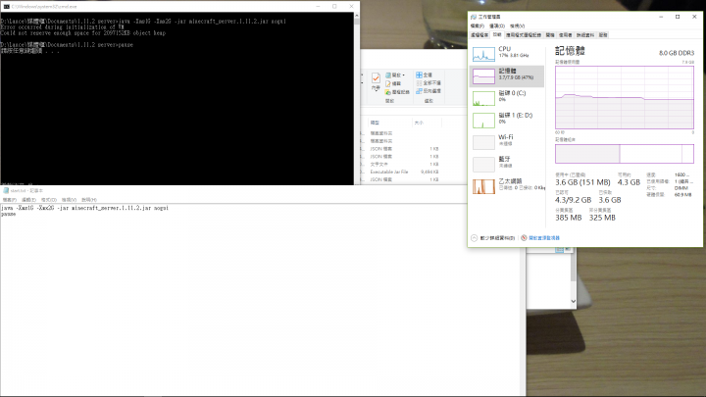Image resolution: width=706 pixels, height=397 pixels.
Task: Open Resource Monitor link
Action: [x=544, y=238]
